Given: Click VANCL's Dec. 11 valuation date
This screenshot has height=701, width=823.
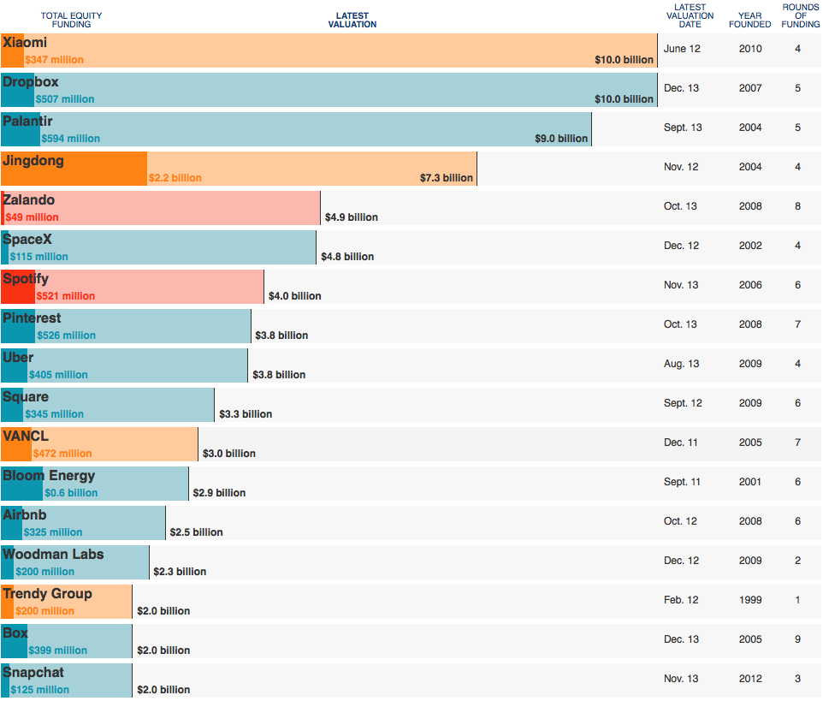Looking at the screenshot, I should (x=681, y=443).
